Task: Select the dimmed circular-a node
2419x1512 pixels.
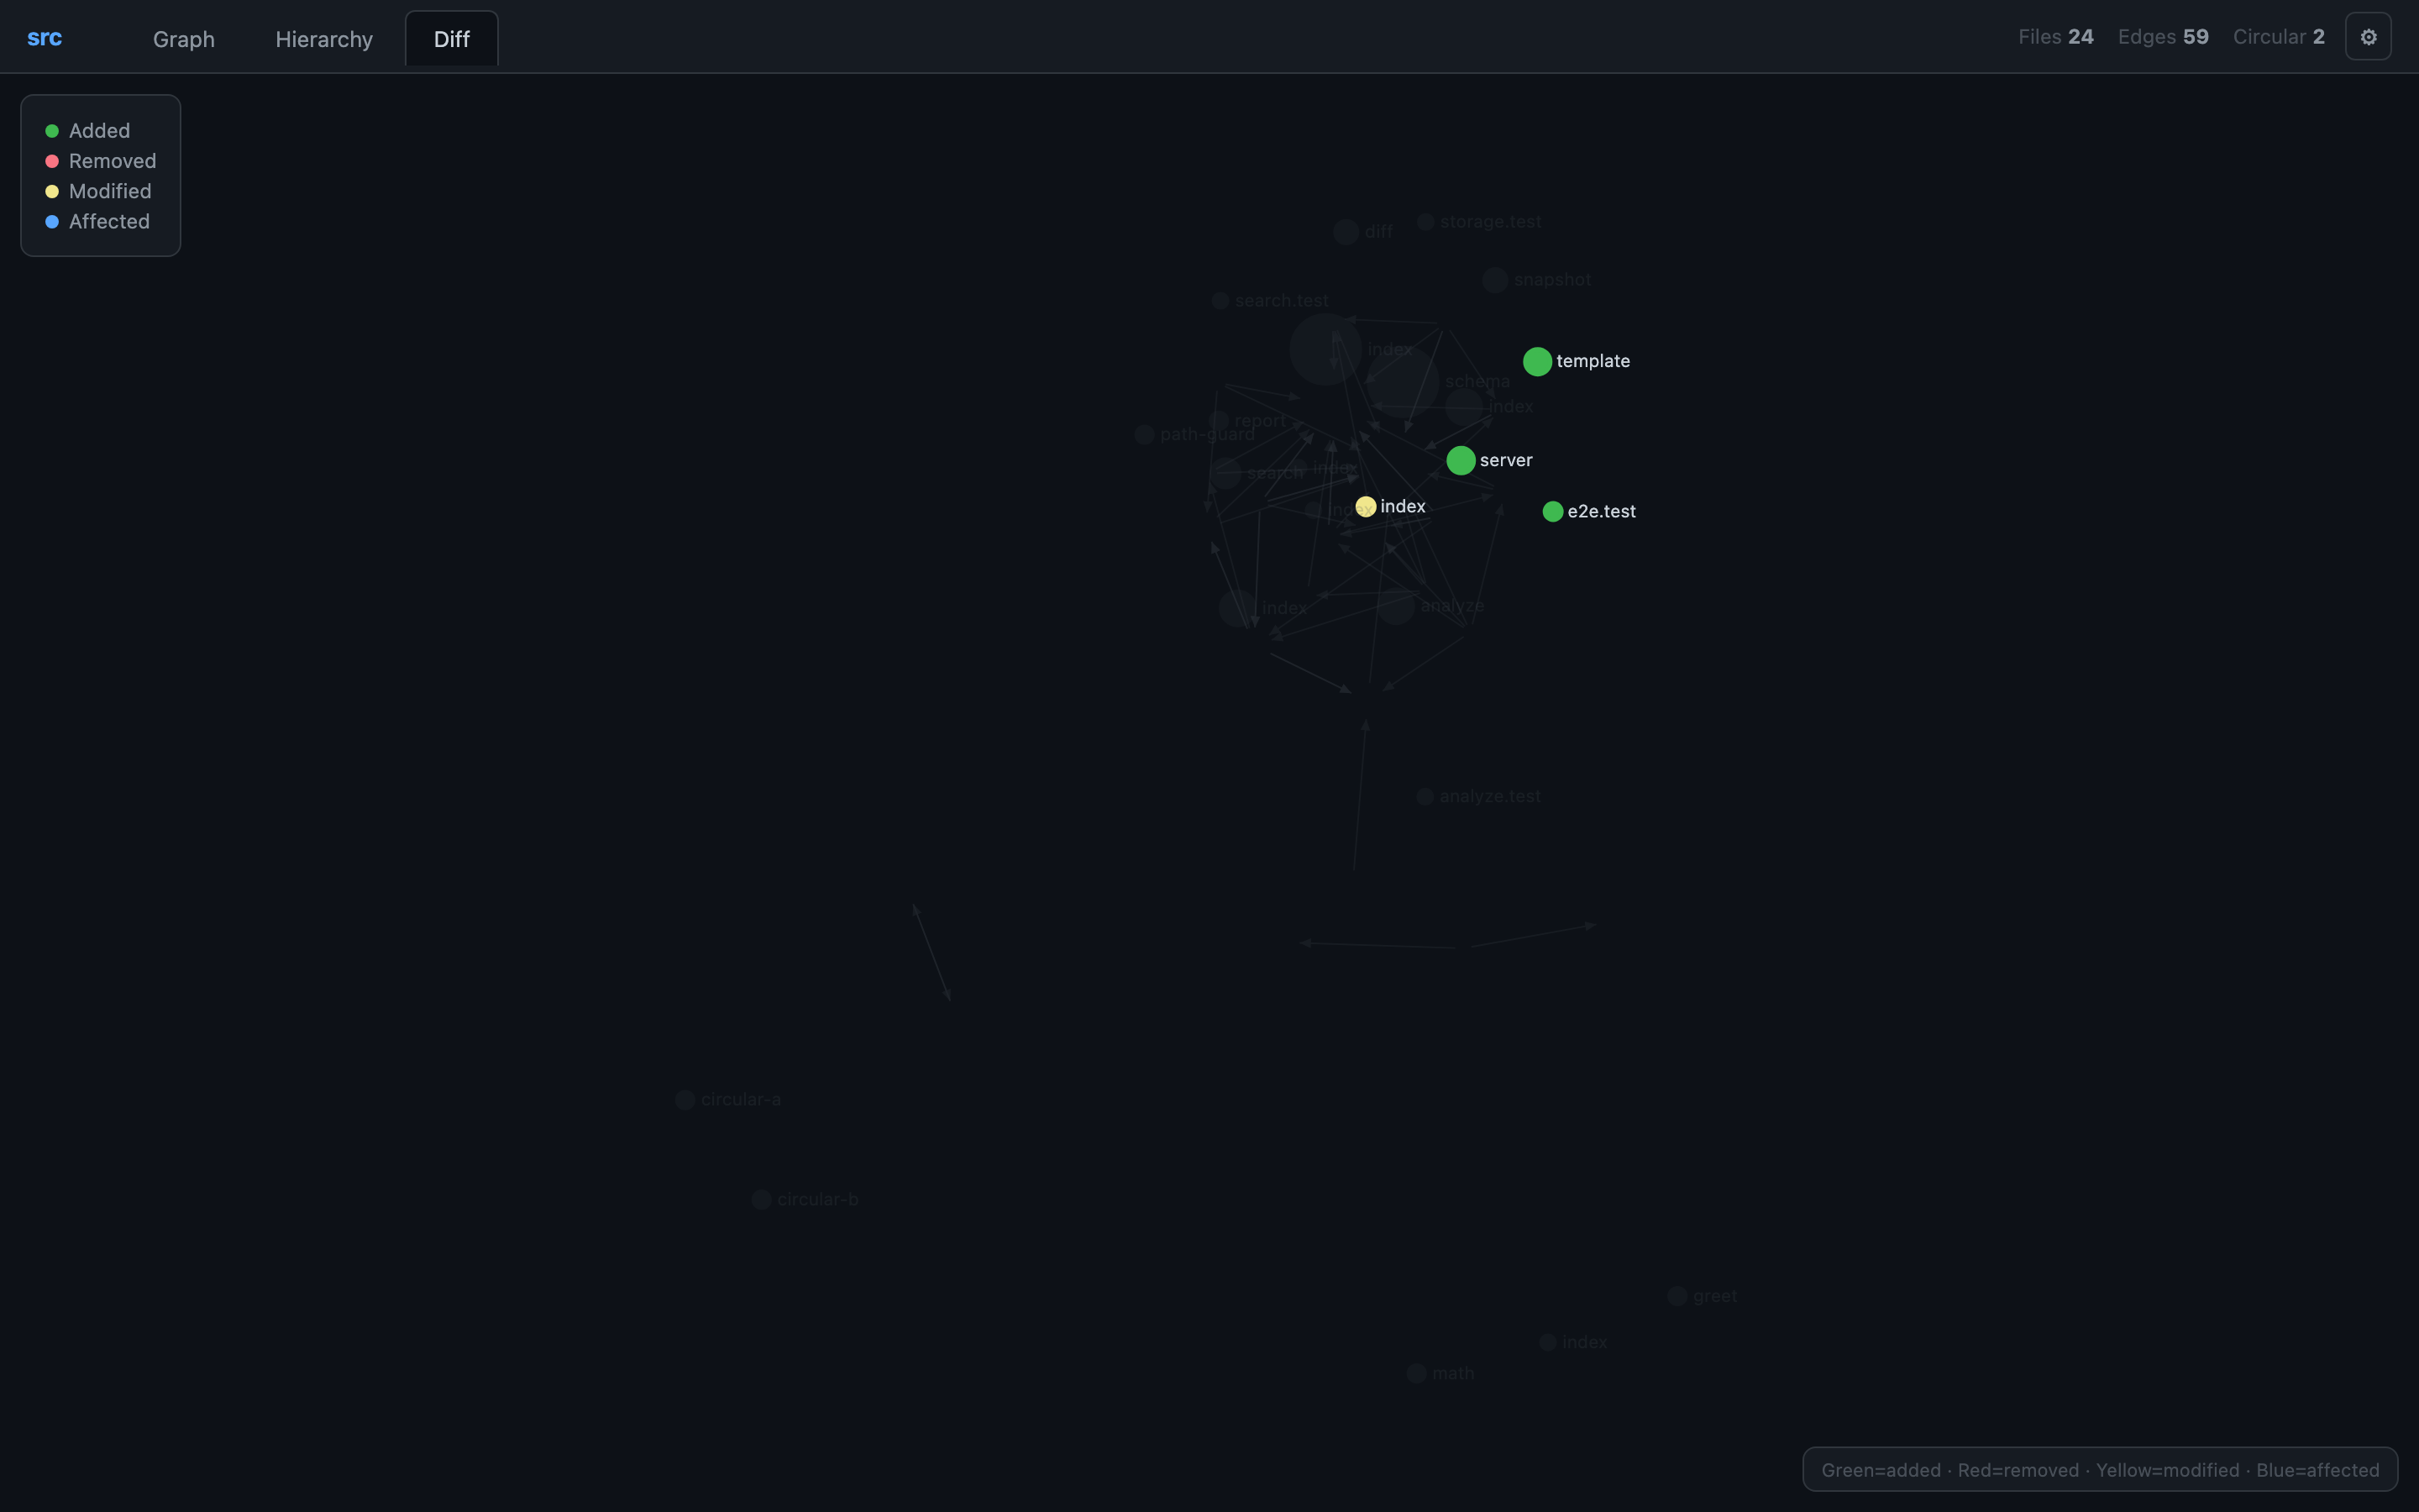Action: tap(685, 1100)
